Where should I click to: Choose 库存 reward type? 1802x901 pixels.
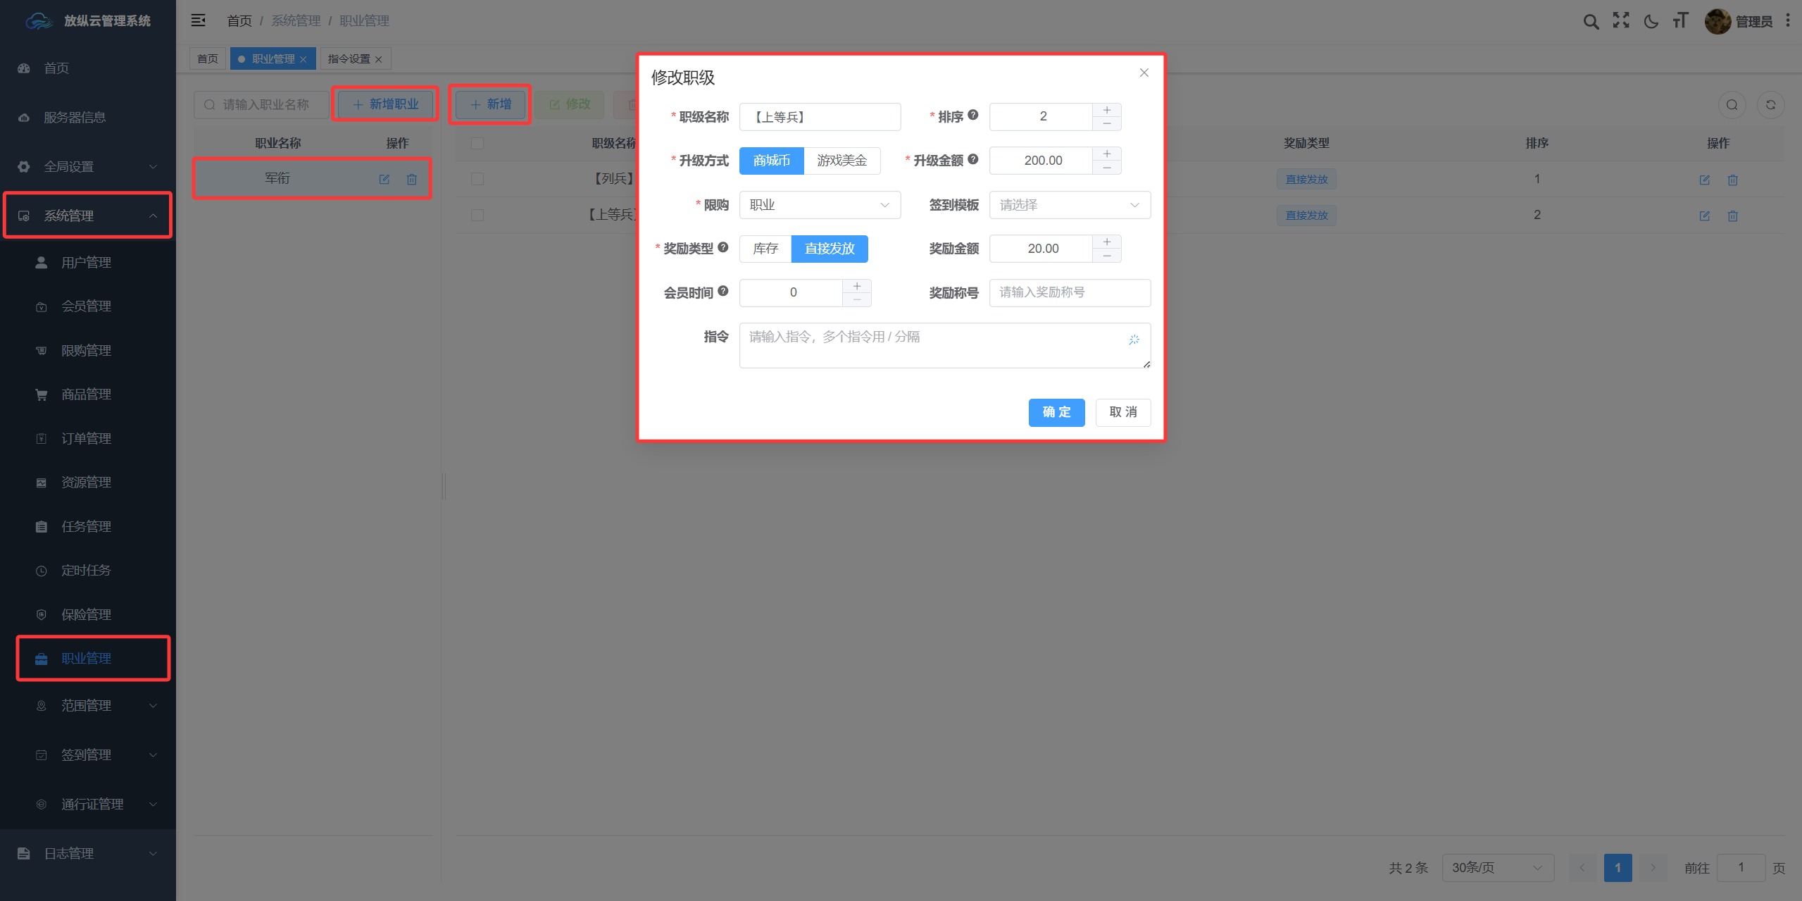[x=765, y=249]
